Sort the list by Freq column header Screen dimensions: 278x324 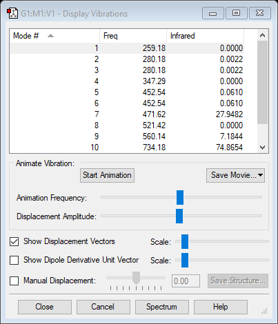point(133,36)
